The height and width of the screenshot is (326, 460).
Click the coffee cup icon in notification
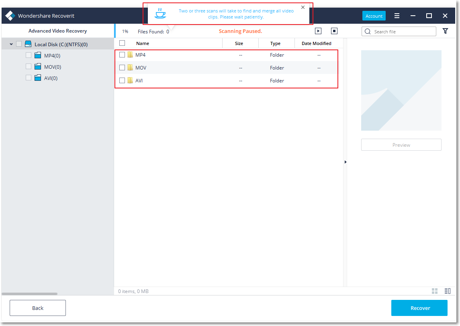click(160, 14)
